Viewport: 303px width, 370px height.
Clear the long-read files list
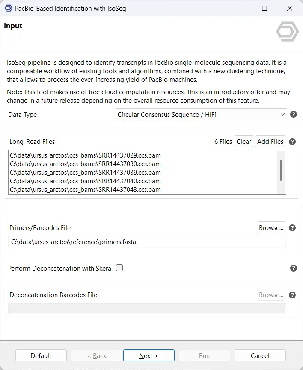click(x=244, y=142)
